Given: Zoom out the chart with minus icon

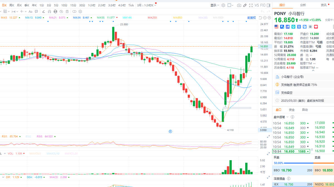Looking at the screenshot, I should click(265, 18).
